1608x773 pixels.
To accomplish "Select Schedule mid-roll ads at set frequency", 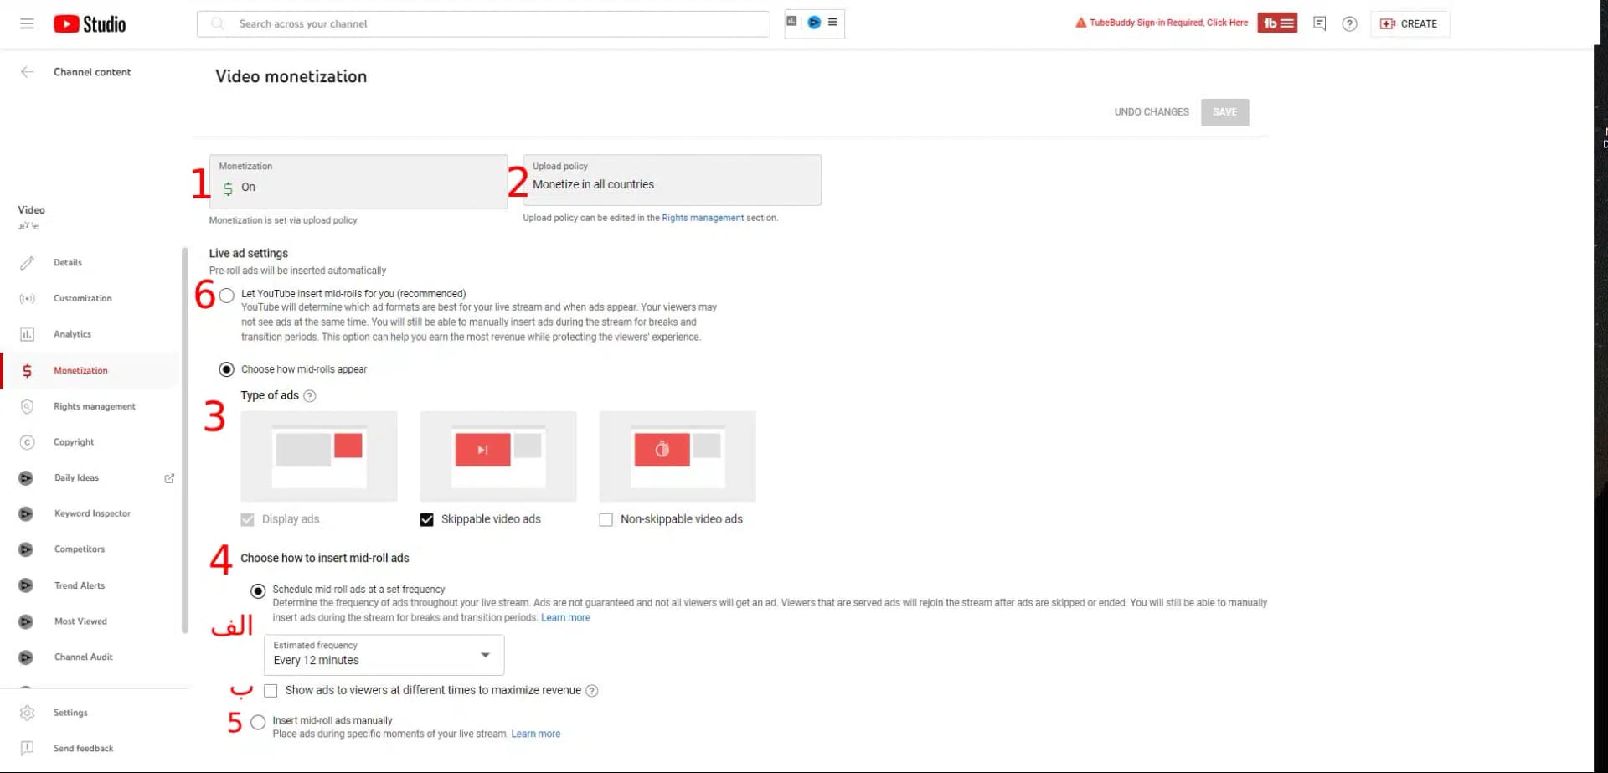I will tap(258, 591).
